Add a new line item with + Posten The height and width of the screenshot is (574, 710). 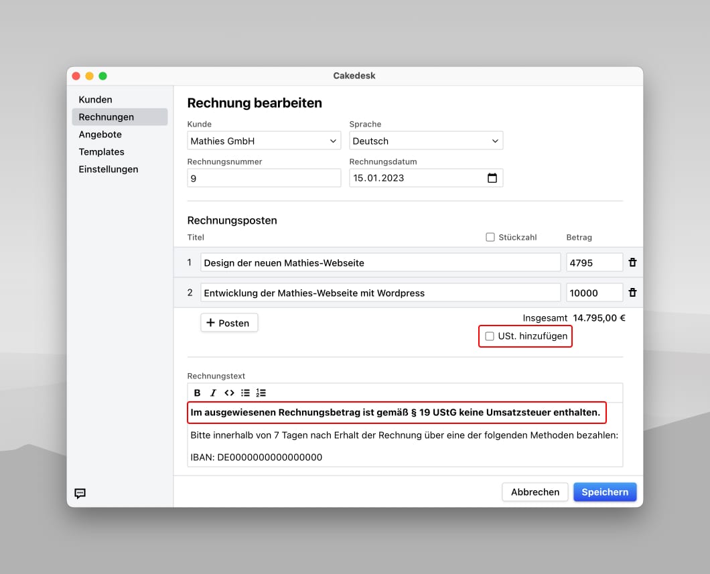click(229, 322)
